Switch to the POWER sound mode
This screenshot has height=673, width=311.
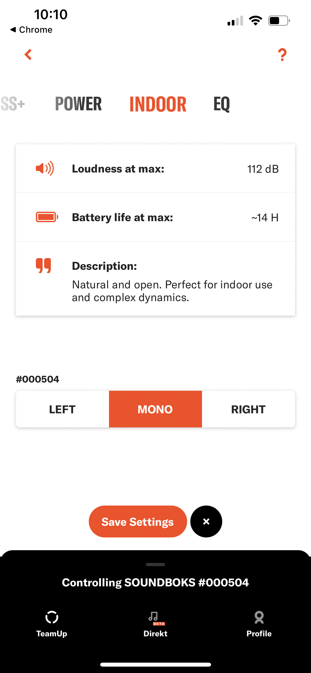[x=78, y=104]
